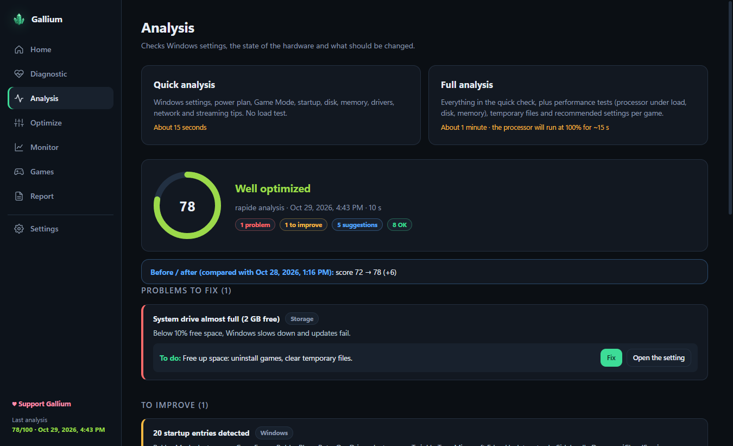Open Report via its document icon
Screen dimensions: 733x446
click(x=19, y=196)
